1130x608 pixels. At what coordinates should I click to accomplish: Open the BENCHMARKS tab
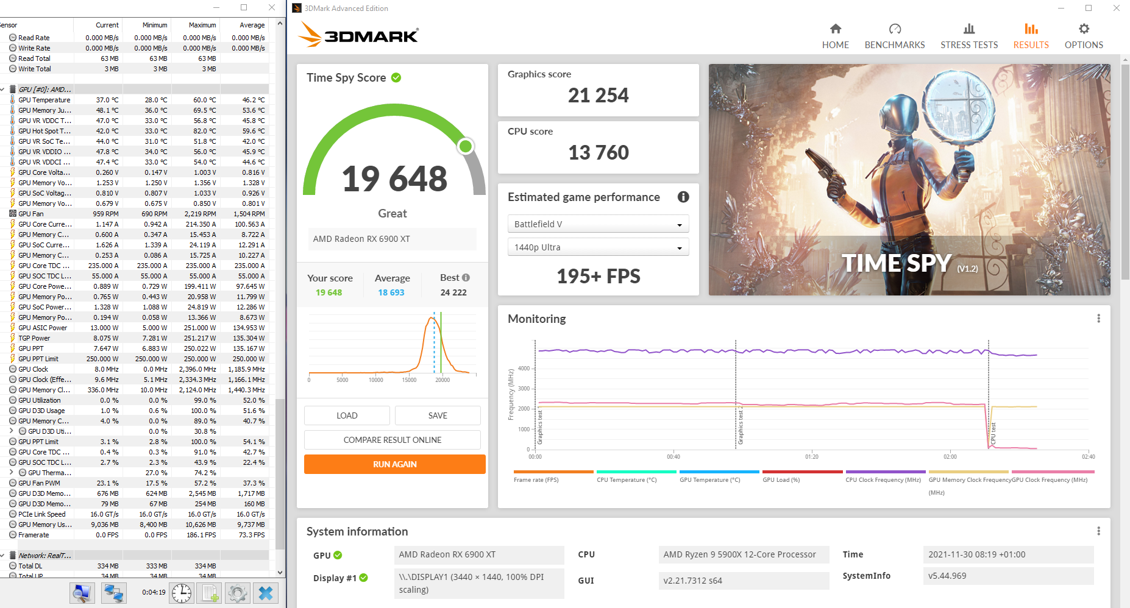click(x=894, y=37)
